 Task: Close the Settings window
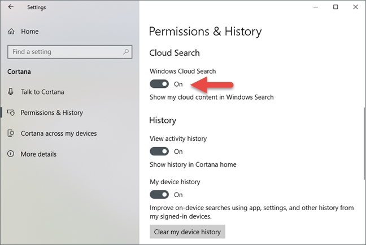click(x=355, y=7)
